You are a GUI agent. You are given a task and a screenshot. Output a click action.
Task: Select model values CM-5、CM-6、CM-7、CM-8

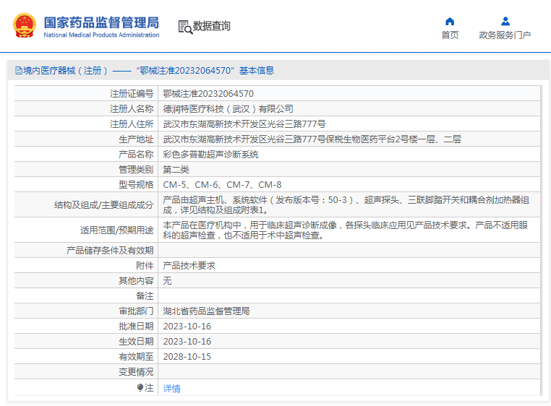pos(222,185)
